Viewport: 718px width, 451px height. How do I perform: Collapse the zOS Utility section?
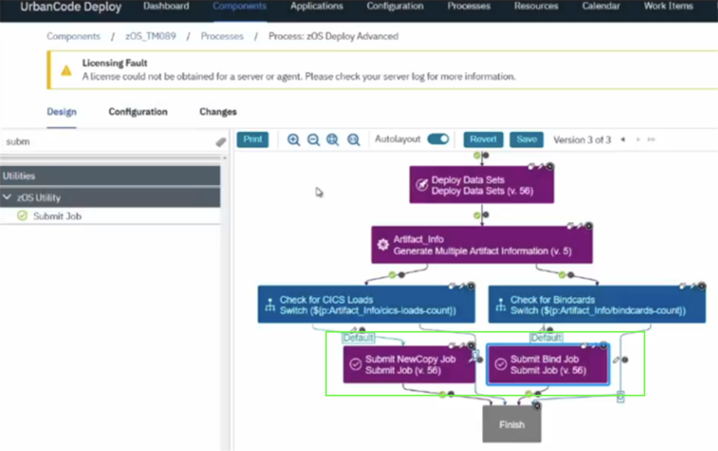pyautogui.click(x=8, y=197)
